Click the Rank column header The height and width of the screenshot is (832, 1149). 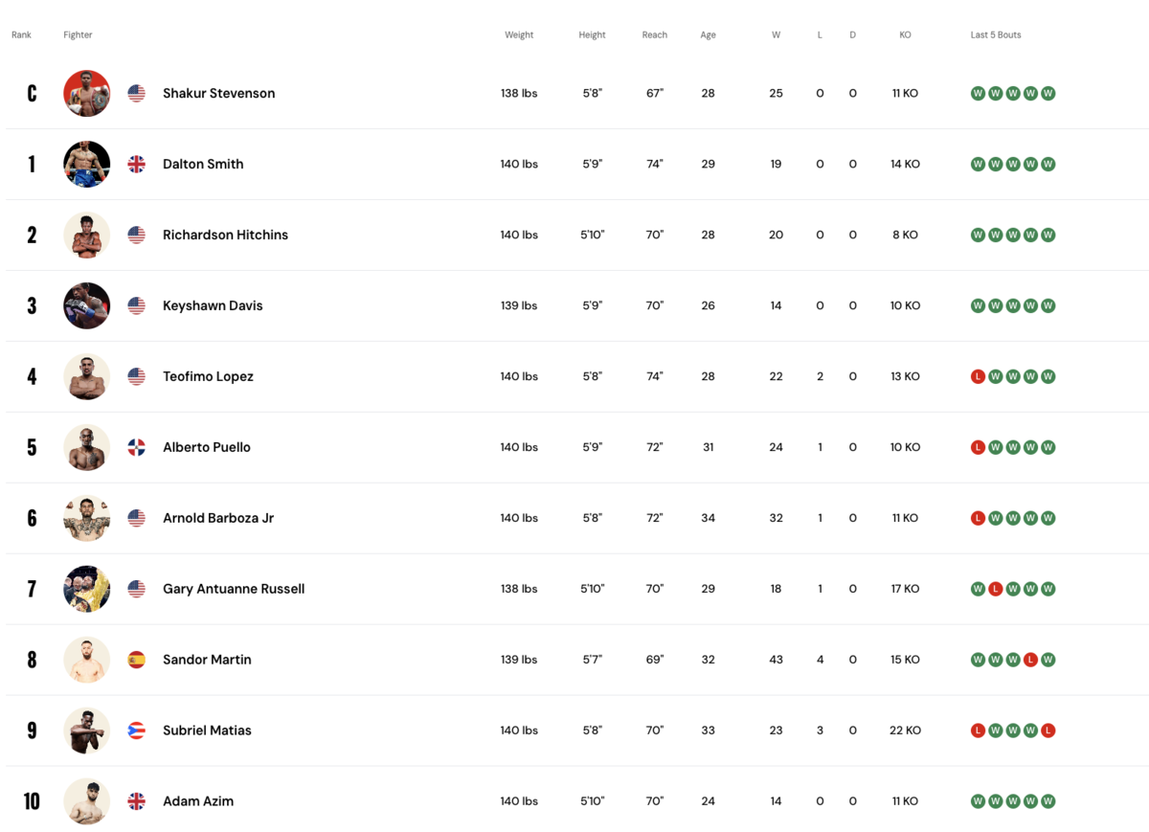(21, 35)
